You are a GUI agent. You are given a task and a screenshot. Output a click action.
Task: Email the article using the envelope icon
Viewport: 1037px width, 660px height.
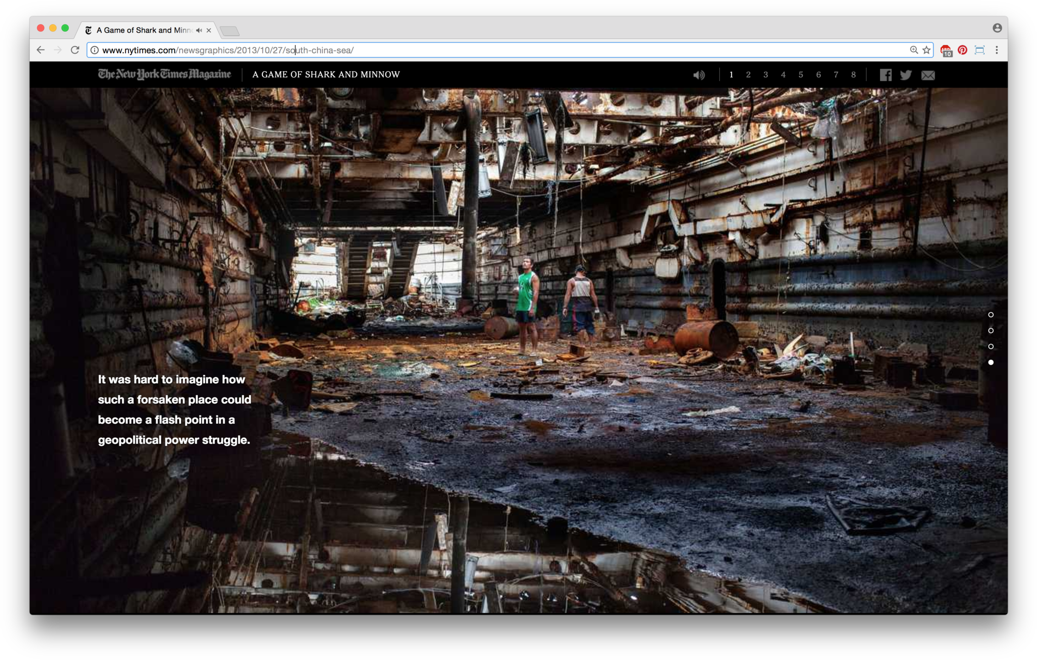928,75
